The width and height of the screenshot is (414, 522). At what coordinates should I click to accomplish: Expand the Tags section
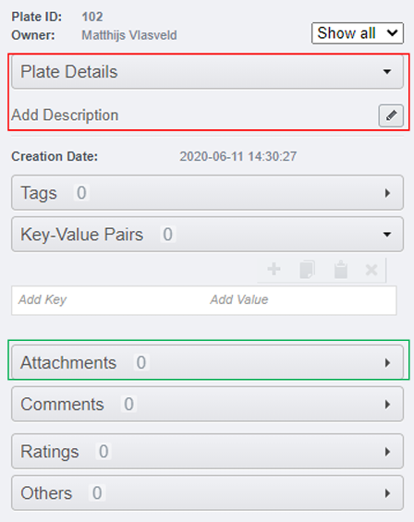(208, 193)
